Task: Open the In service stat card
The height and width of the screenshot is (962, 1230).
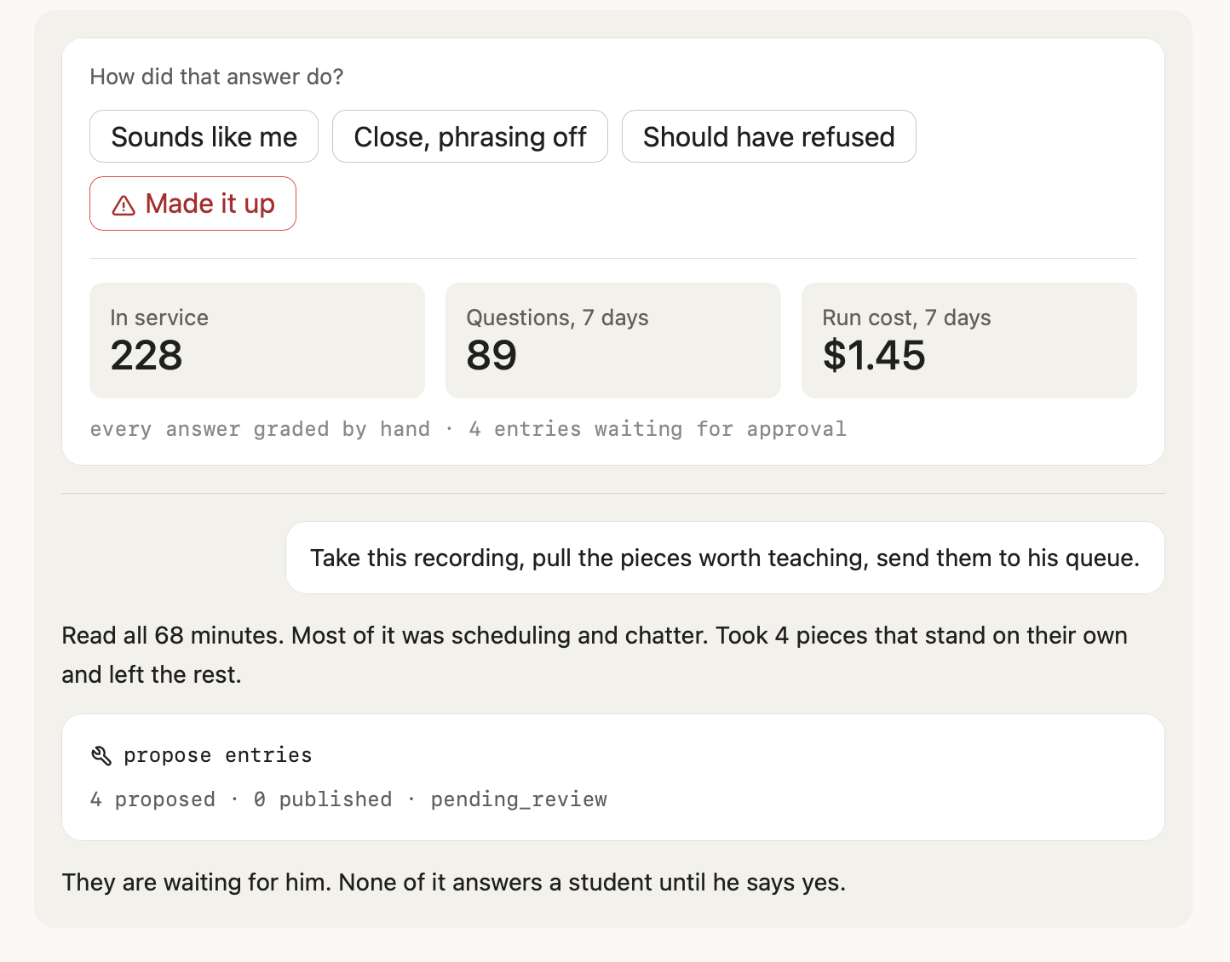Action: point(257,341)
